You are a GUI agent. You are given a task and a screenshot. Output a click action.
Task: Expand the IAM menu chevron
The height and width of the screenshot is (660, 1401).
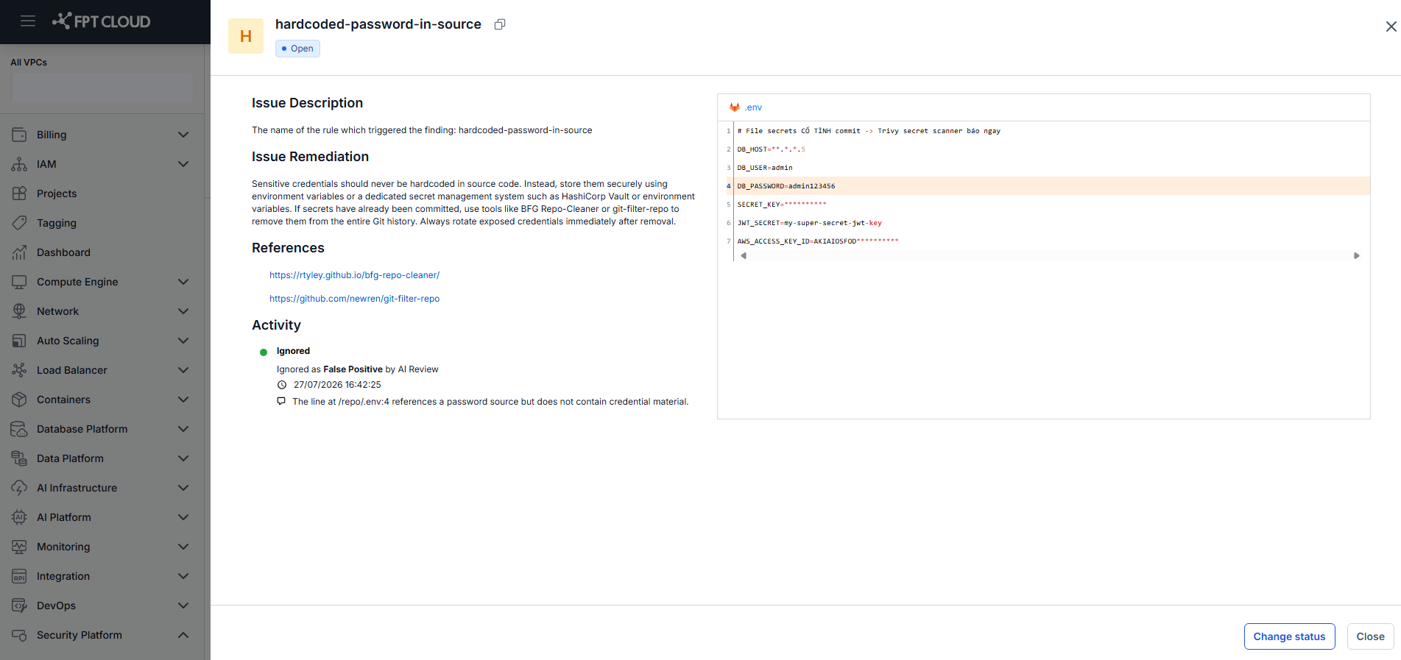[x=183, y=164]
